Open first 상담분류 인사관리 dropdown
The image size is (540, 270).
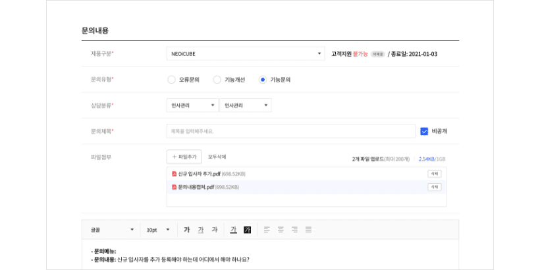tap(192, 105)
